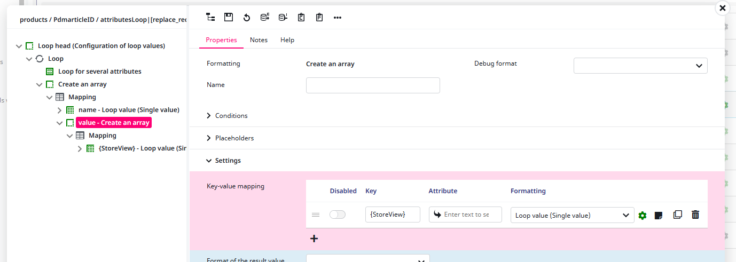The image size is (736, 262).
Task: Collapse the Settings section
Action: (x=228, y=161)
